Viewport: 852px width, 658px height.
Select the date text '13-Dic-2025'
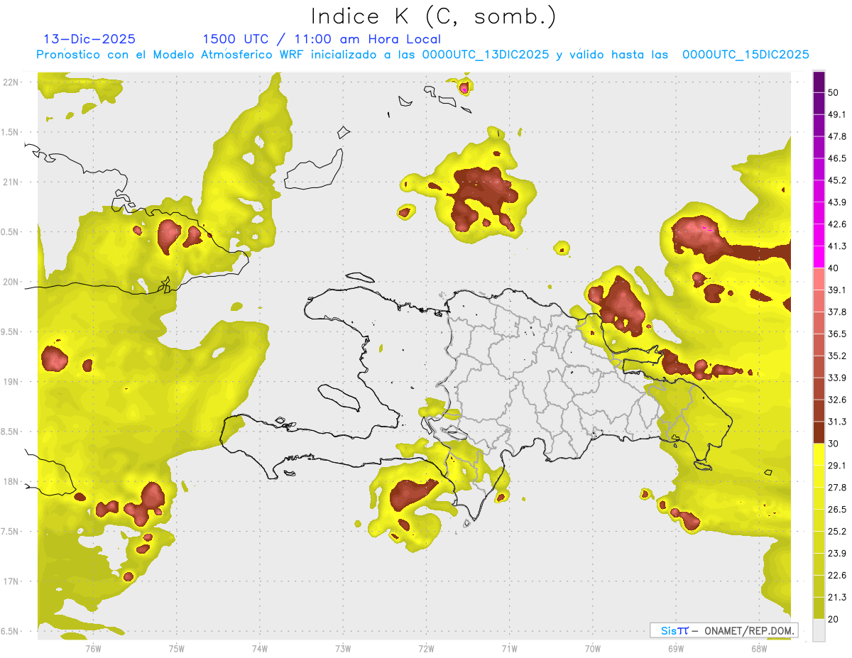click(x=89, y=40)
